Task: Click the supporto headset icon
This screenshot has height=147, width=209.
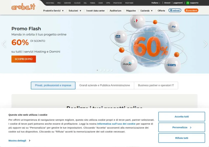Action: coord(188,3)
